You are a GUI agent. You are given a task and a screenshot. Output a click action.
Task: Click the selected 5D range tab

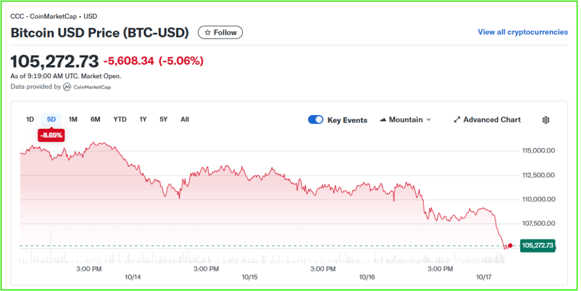(x=51, y=119)
